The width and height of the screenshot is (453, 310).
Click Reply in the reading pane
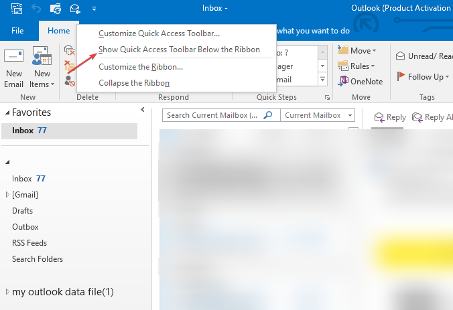pos(390,117)
